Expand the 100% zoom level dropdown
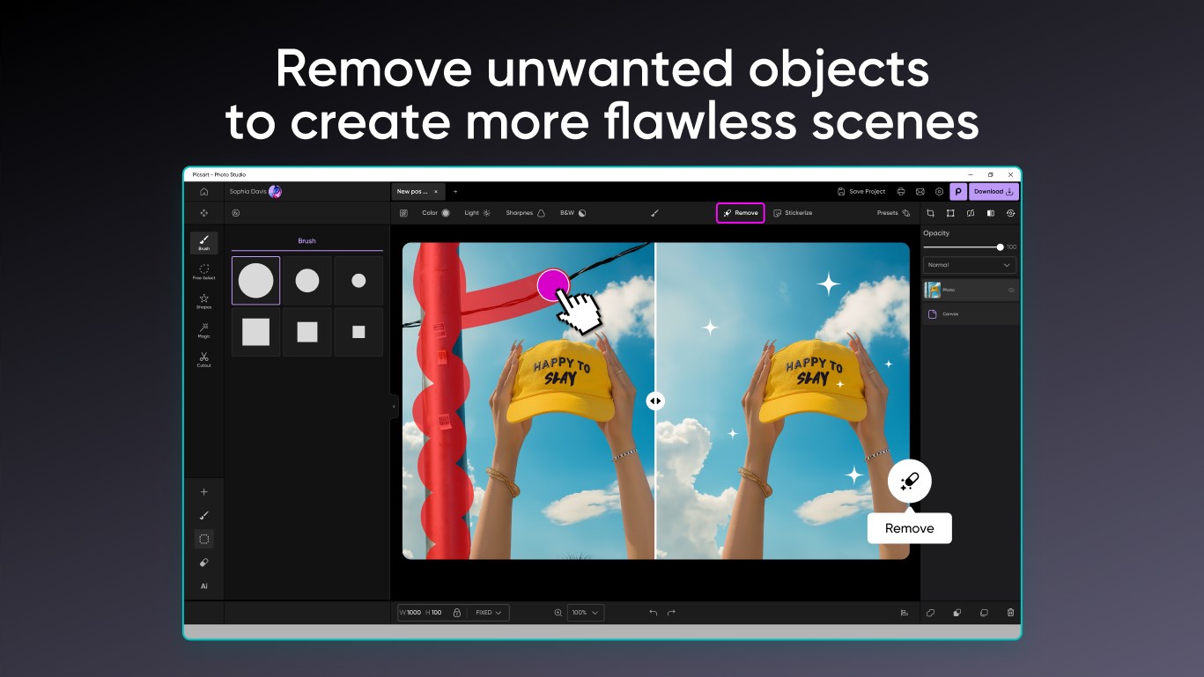This screenshot has width=1204, height=677. 585,612
